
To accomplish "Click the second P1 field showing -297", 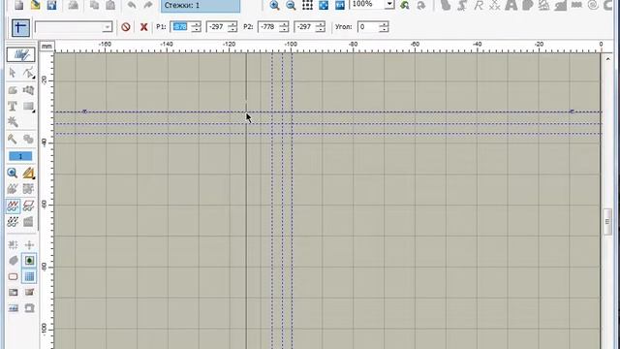I will pyautogui.click(x=217, y=27).
